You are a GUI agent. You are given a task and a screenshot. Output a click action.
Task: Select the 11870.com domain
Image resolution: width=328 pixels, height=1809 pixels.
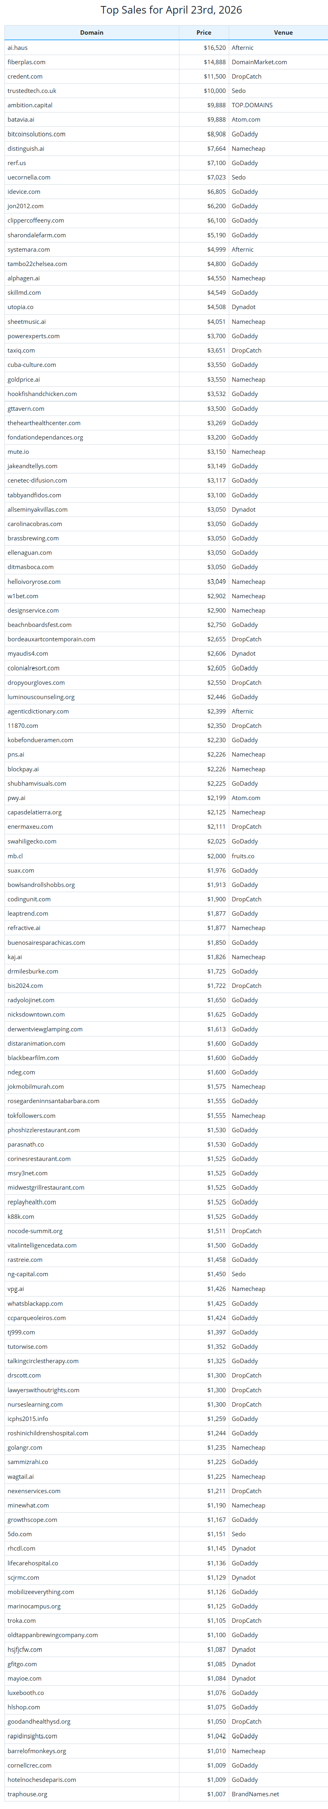23,725
